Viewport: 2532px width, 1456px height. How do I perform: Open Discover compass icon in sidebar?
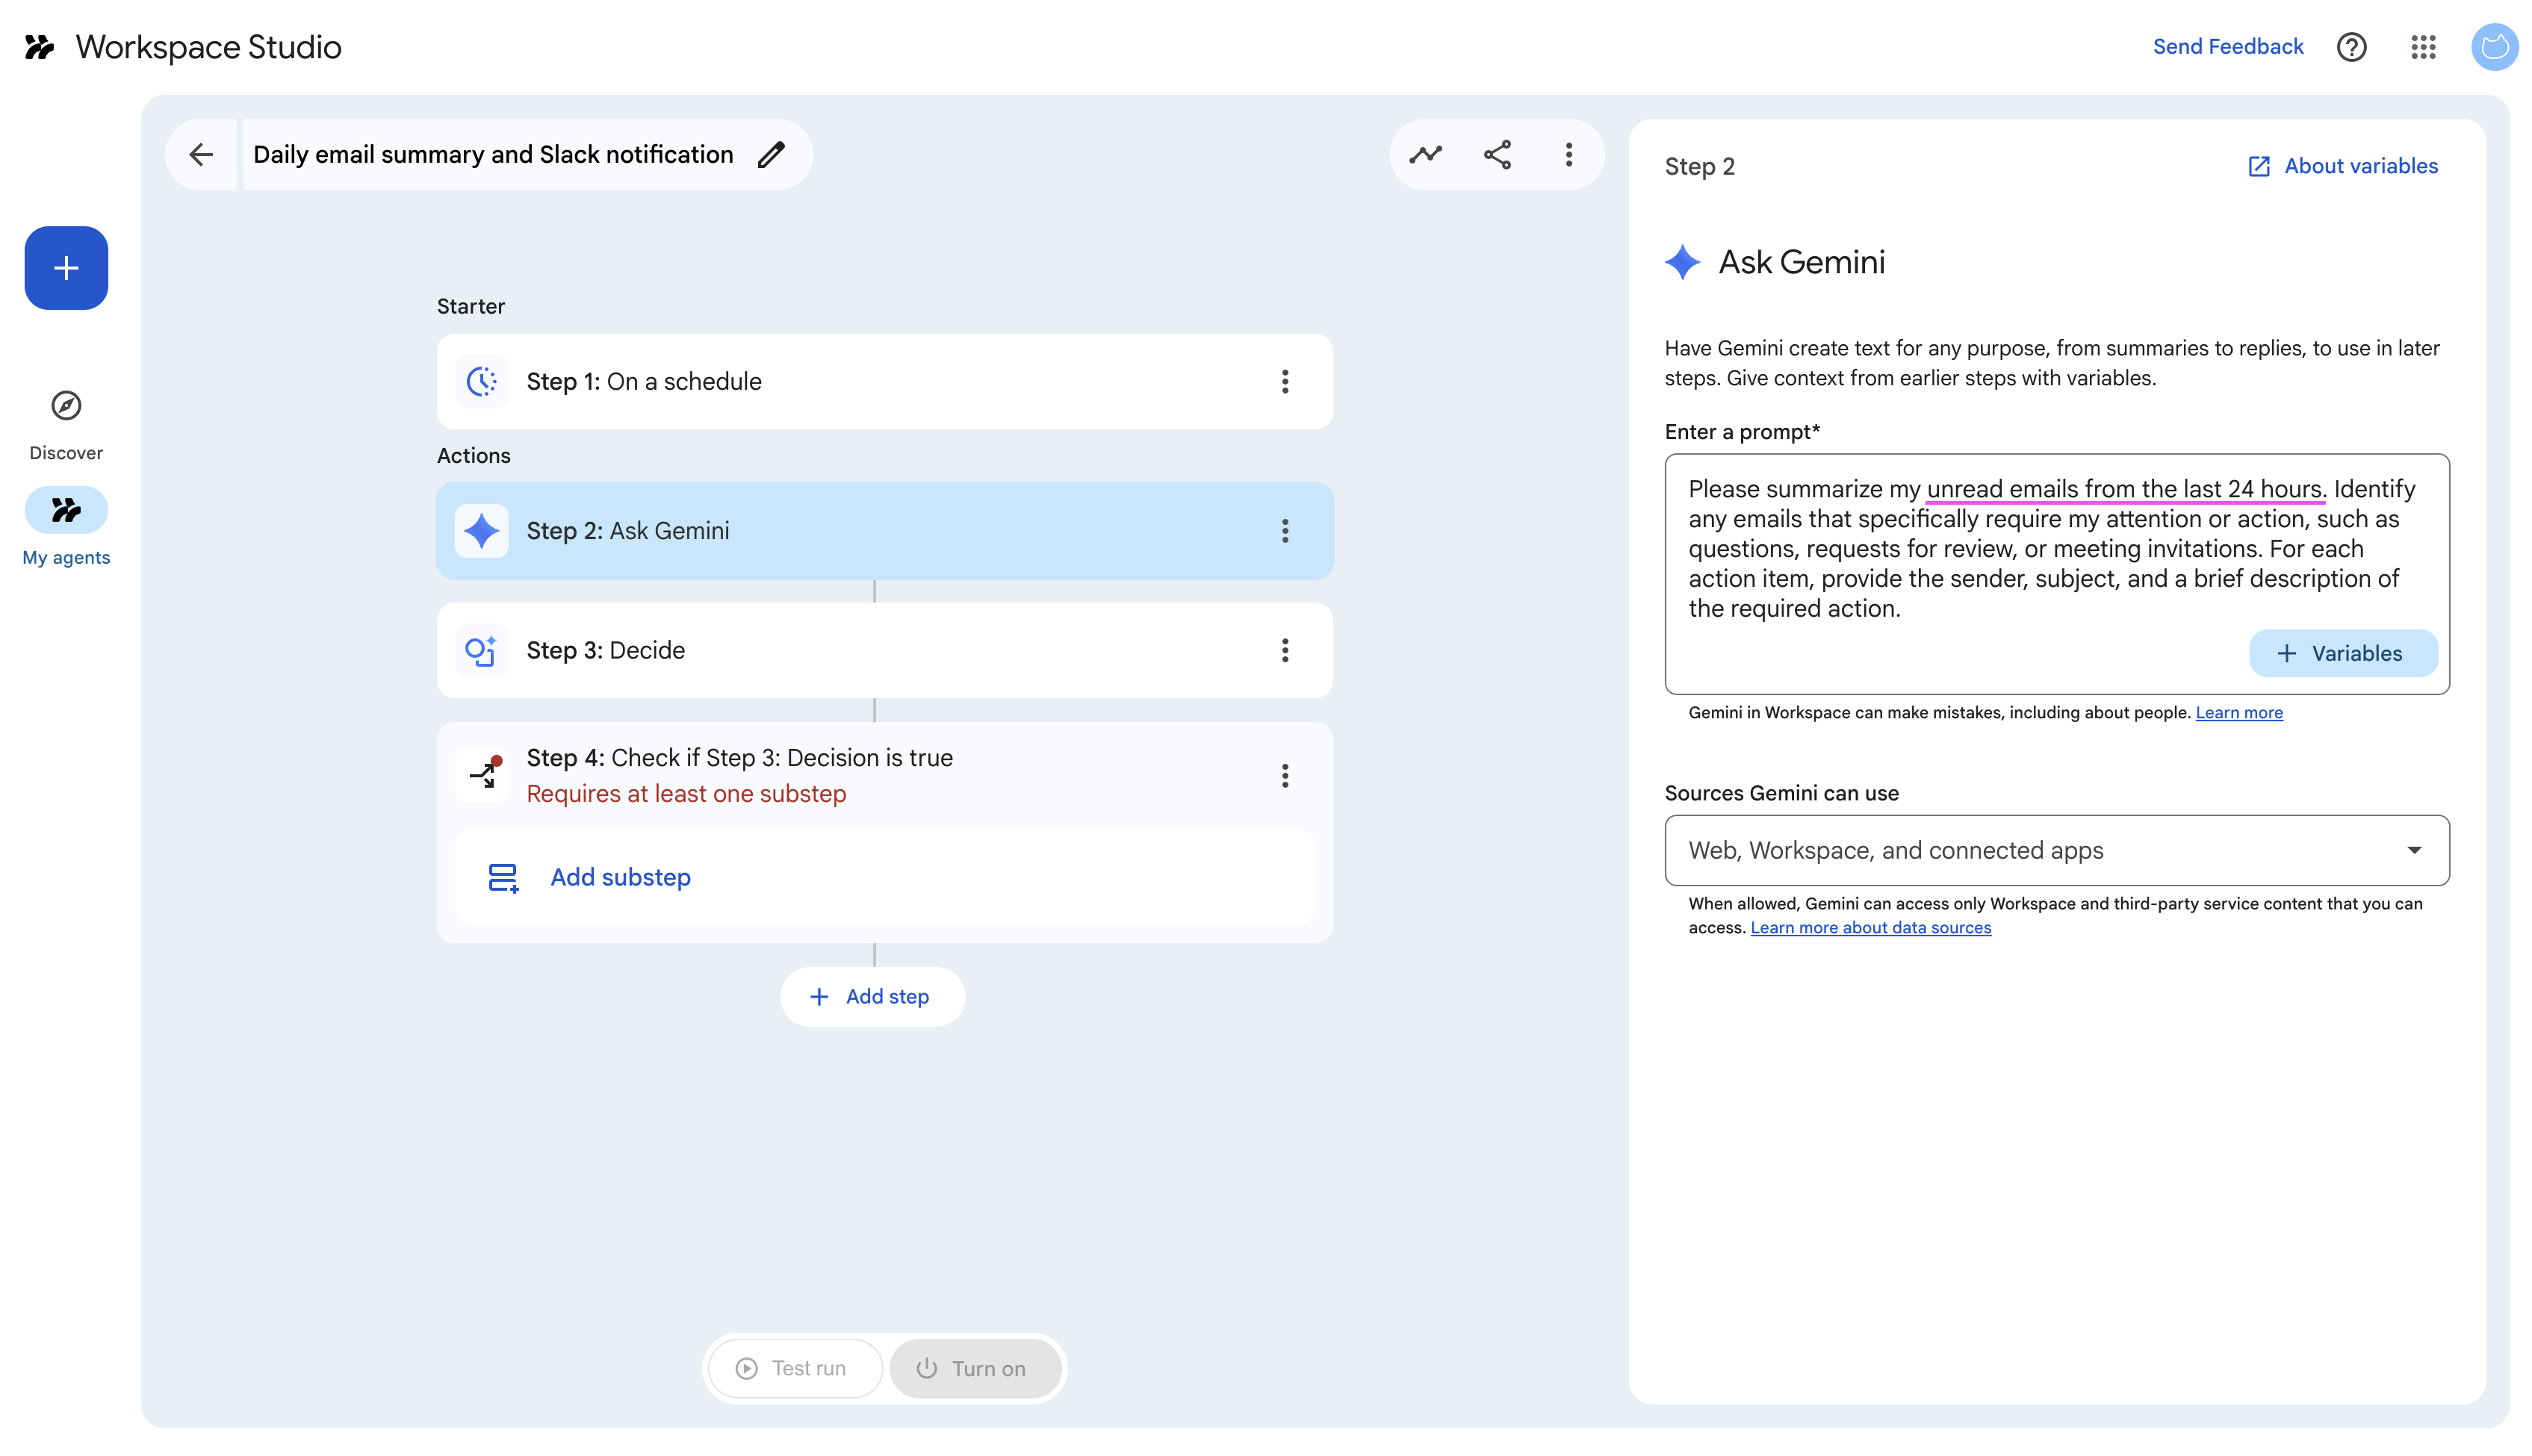pos(66,406)
